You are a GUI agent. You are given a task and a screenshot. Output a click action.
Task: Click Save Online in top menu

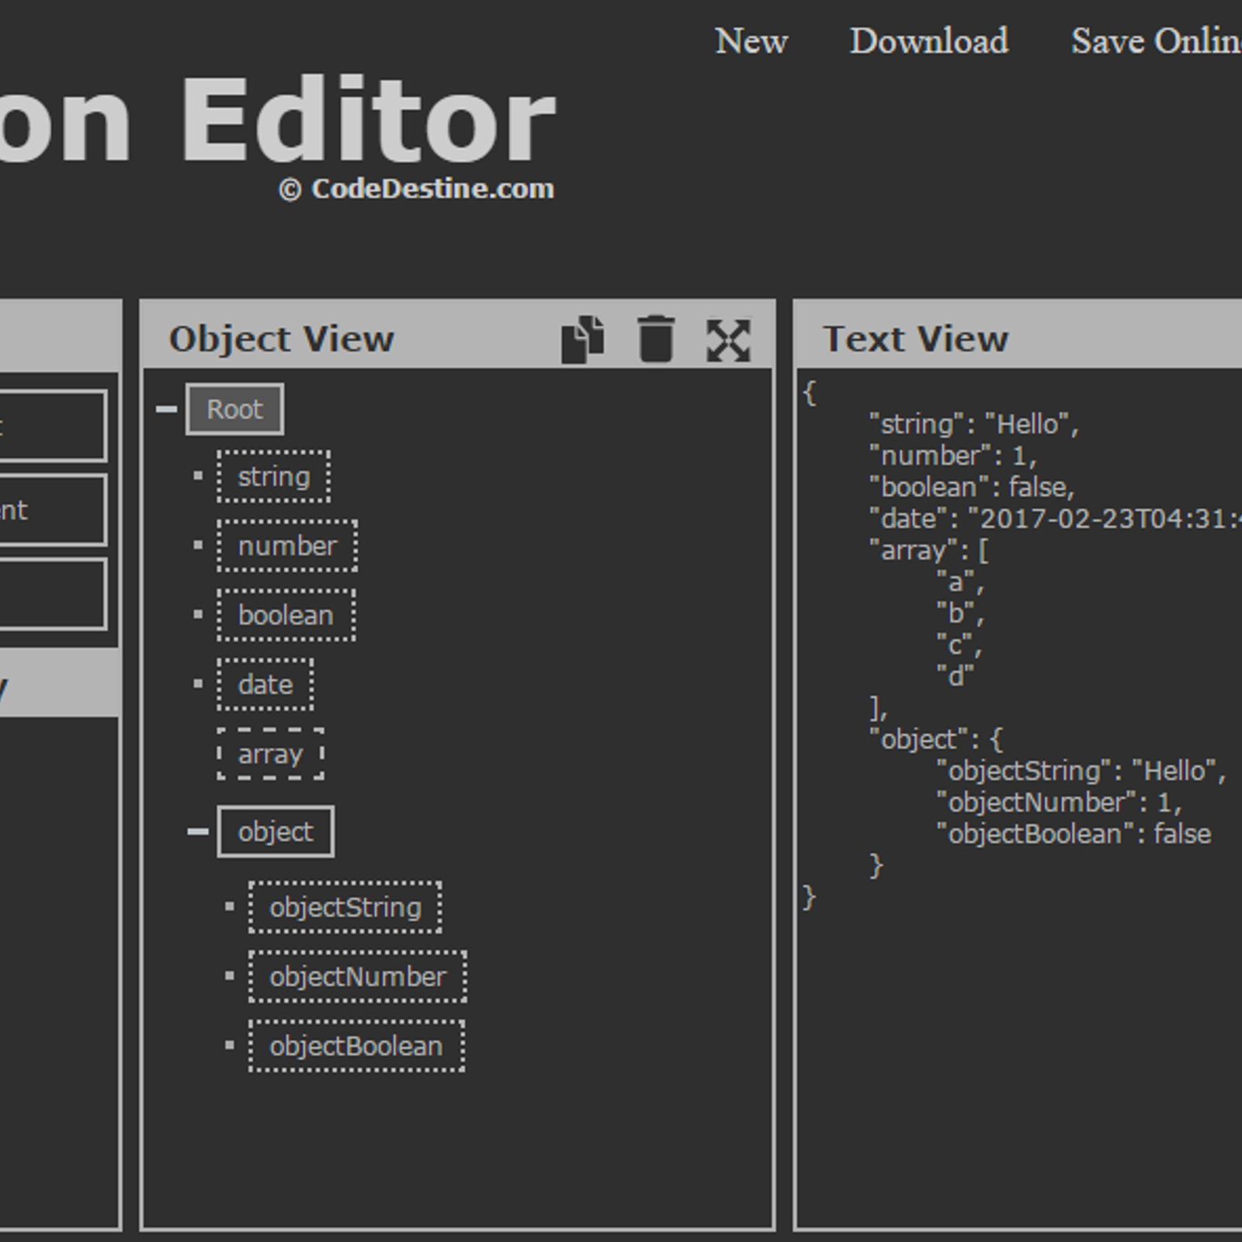coord(1157,41)
